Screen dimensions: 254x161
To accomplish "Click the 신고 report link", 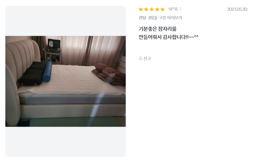I will click(x=145, y=58).
